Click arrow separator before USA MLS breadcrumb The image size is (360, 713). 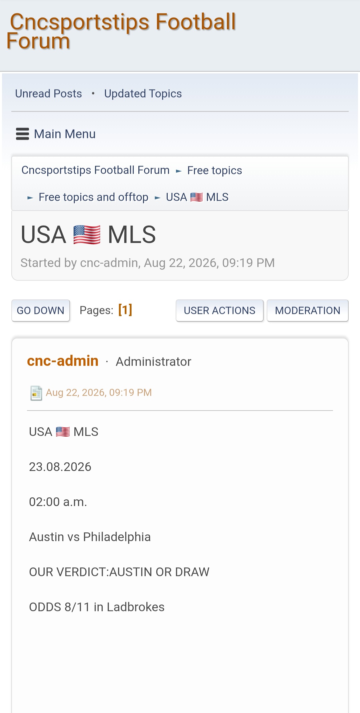pyautogui.click(x=158, y=198)
